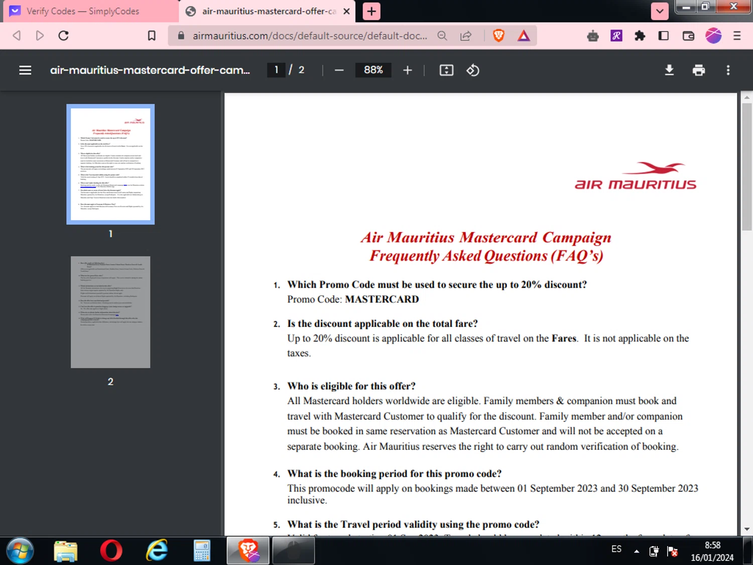The height and width of the screenshot is (565, 753).
Task: Rotate the PDF counterclockwise
Action: [473, 70]
